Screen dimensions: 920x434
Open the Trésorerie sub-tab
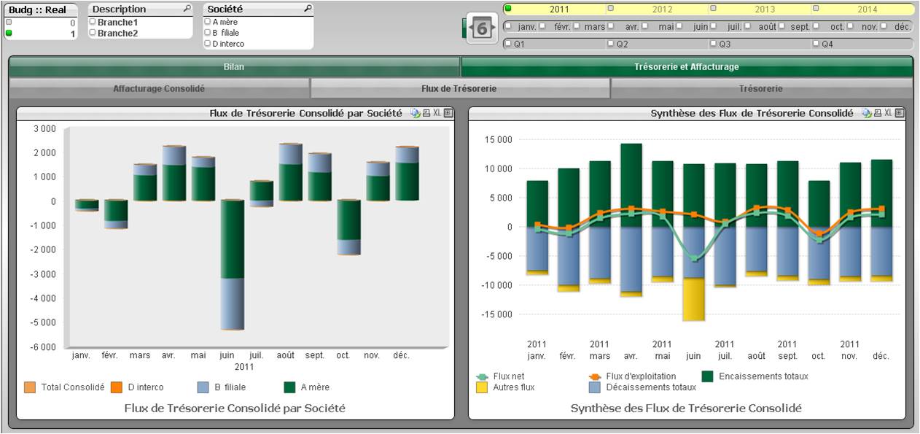[x=760, y=89]
